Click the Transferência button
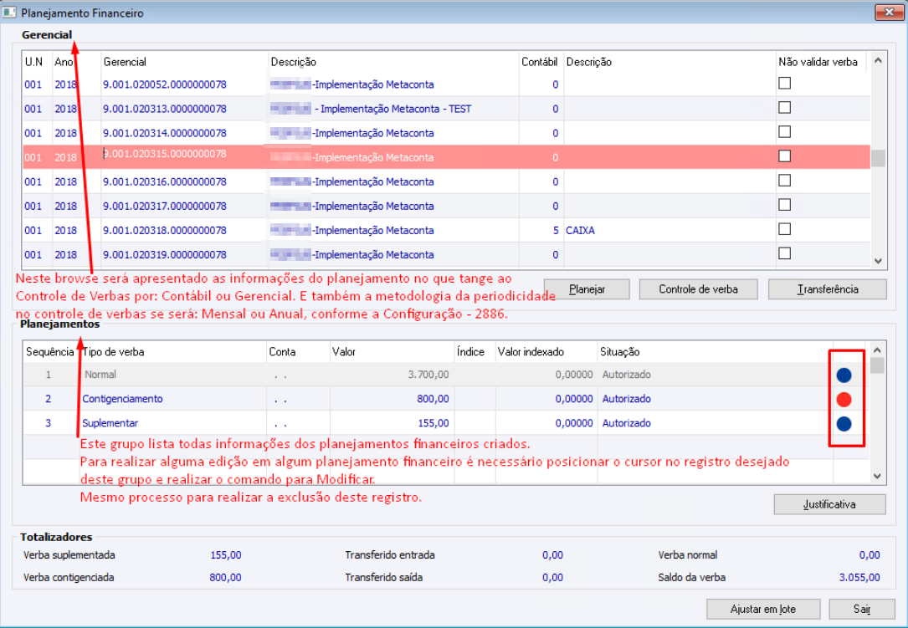Viewport: 908px width, 628px height. (827, 288)
